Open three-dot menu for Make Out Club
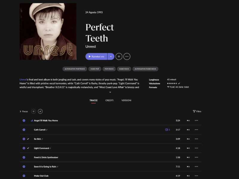The width and height of the screenshot is (239, 179). tap(196, 176)
